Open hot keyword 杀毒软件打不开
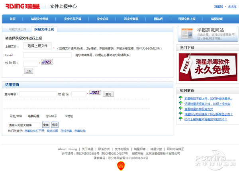This screenshot has width=239, height=174. click(x=34, y=131)
